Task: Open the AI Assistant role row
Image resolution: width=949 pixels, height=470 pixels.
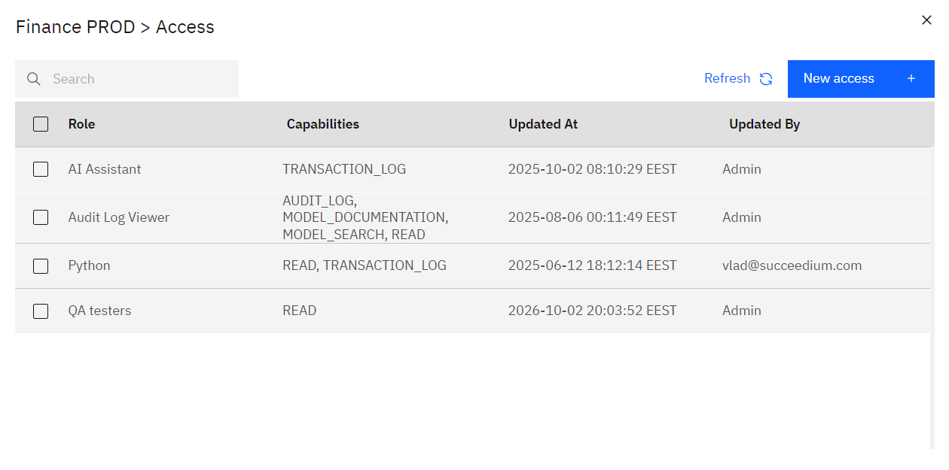Action: click(472, 169)
